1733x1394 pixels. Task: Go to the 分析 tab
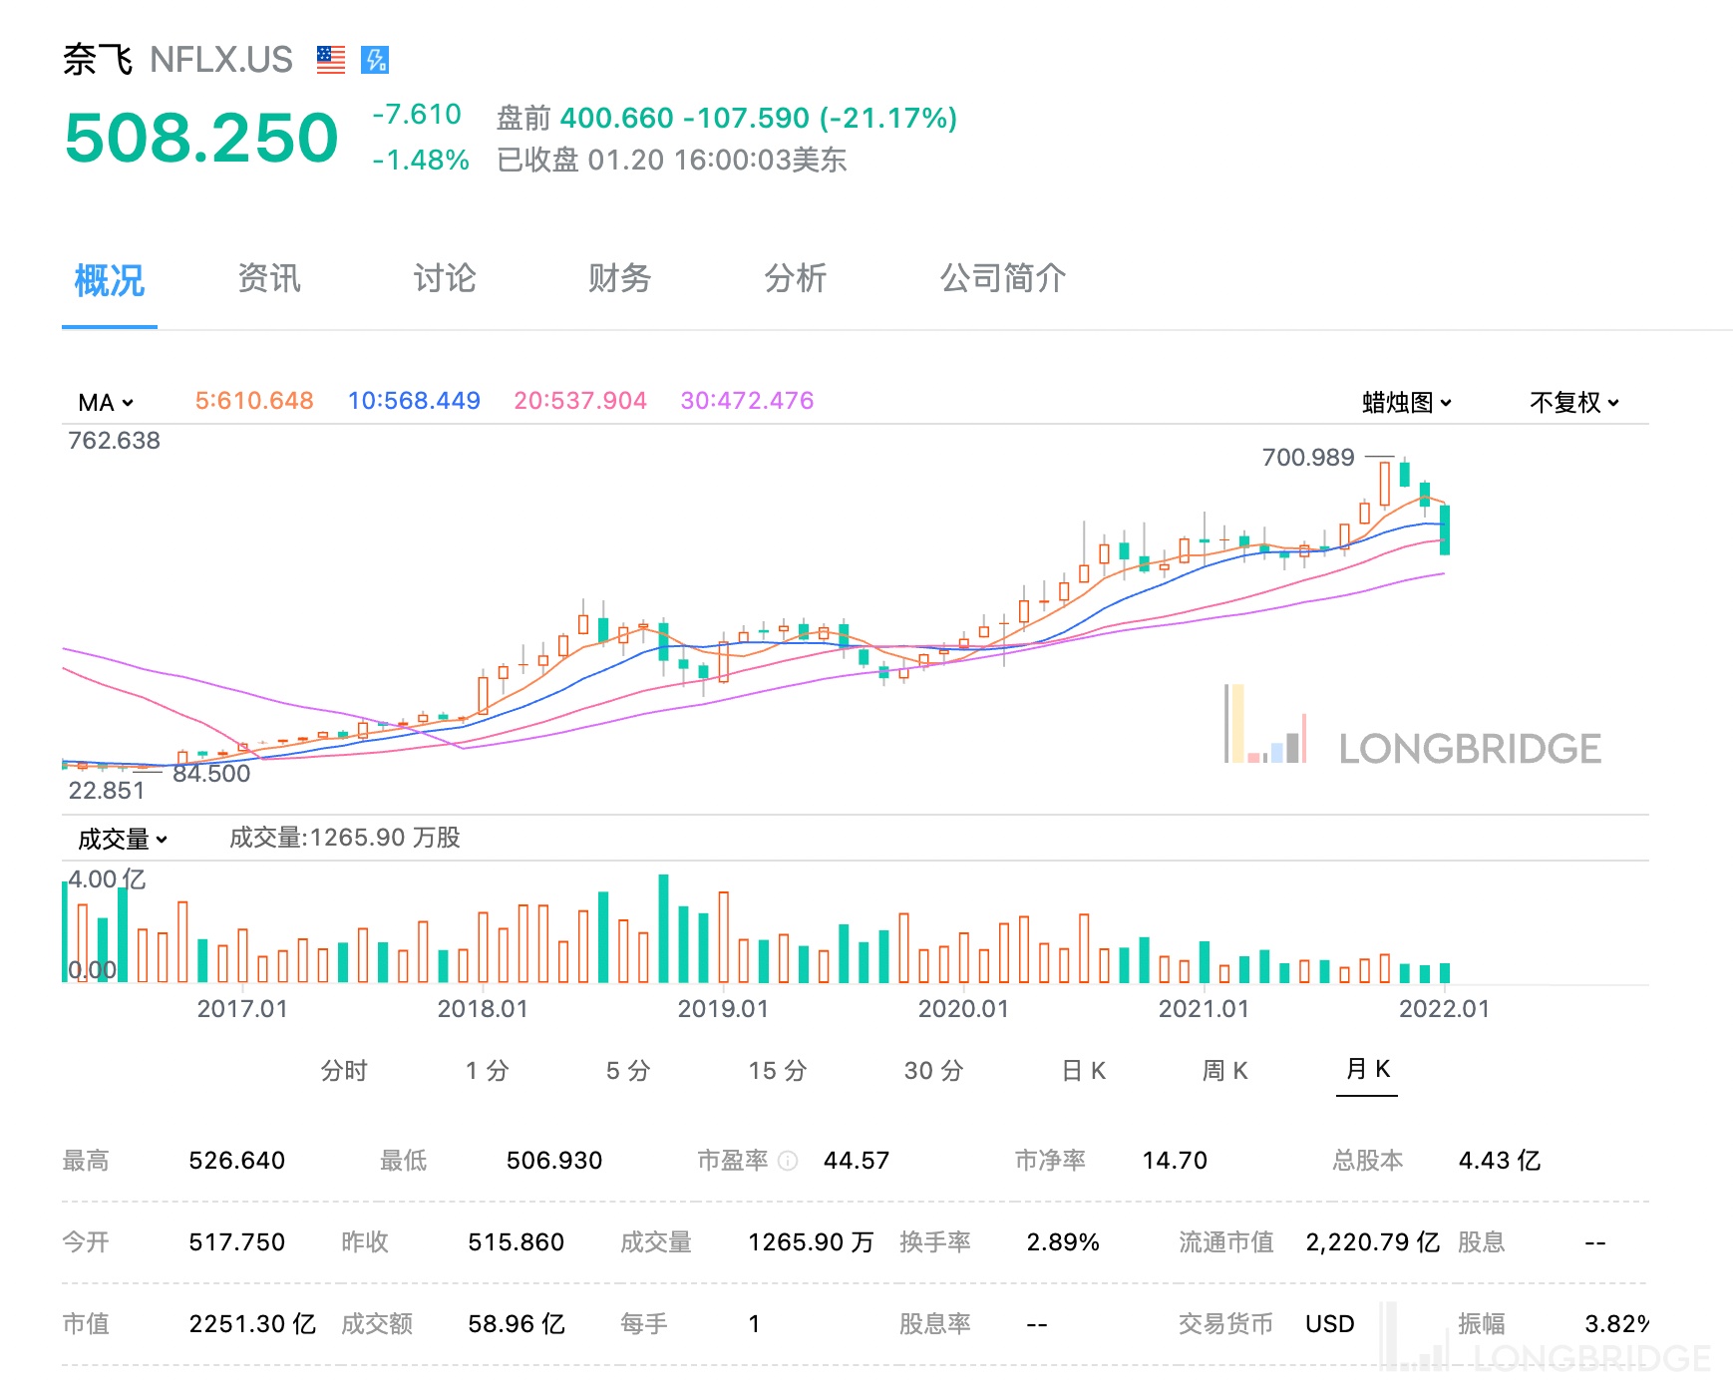pos(796,278)
